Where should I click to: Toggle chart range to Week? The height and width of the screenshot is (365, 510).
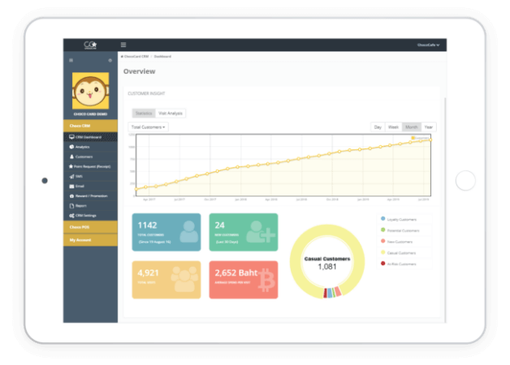coord(393,127)
